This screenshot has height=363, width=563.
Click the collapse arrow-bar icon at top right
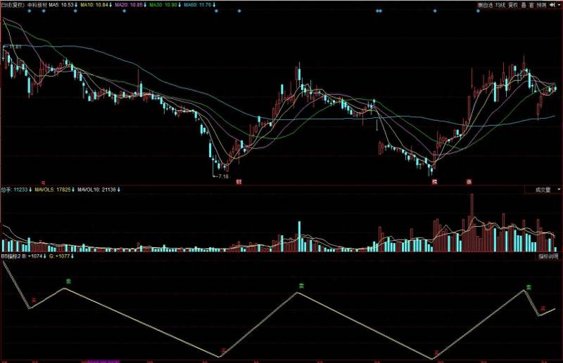point(552,5)
